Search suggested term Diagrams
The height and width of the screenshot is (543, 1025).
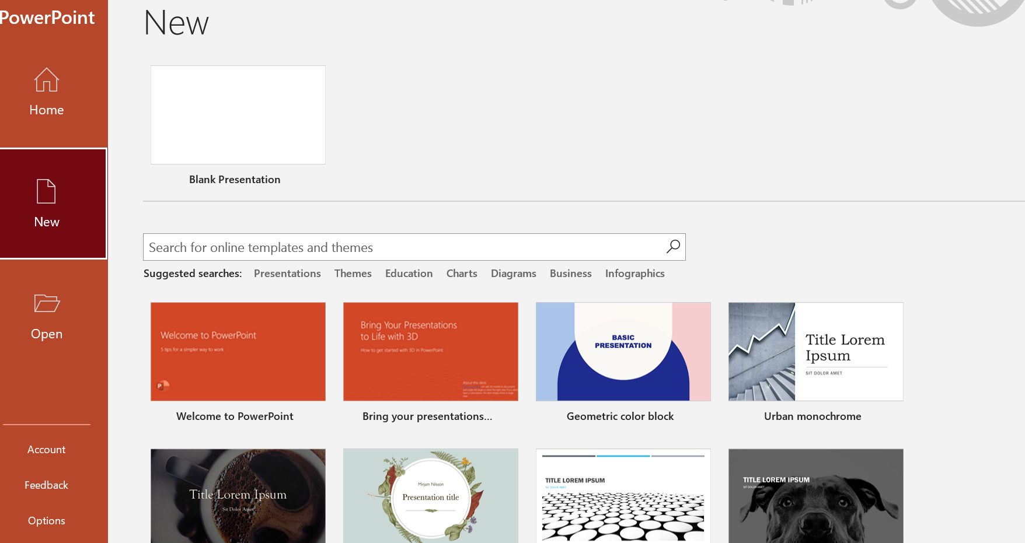pos(514,274)
